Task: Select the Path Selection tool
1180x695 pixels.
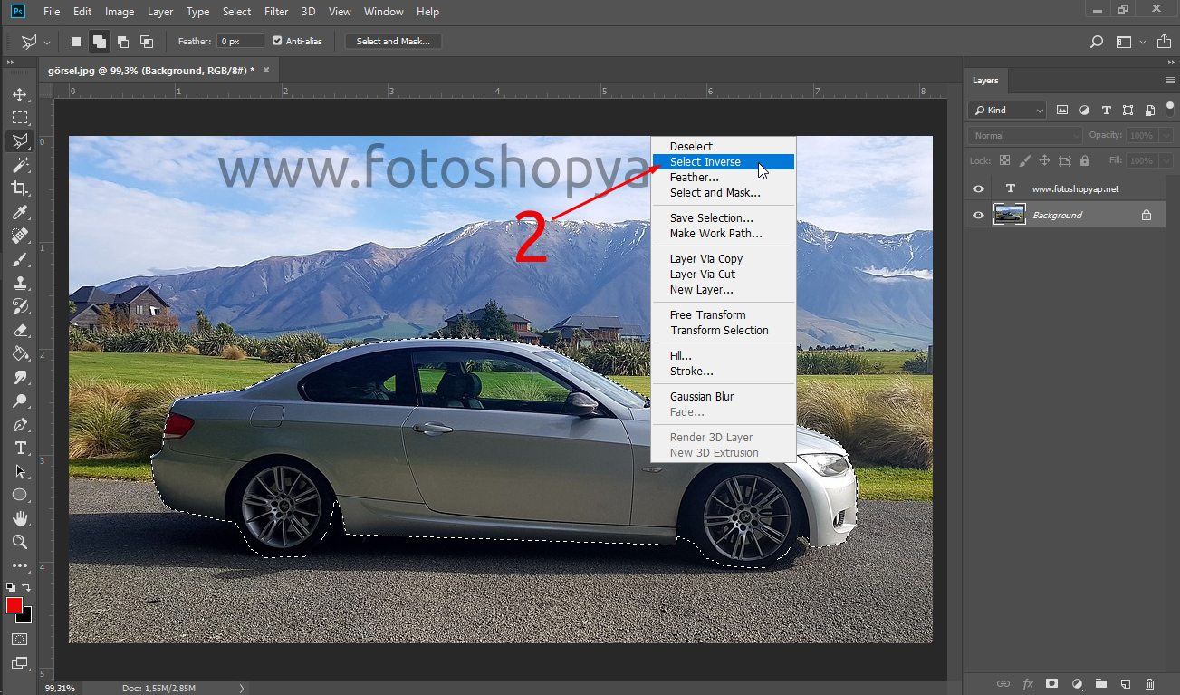Action: point(20,472)
